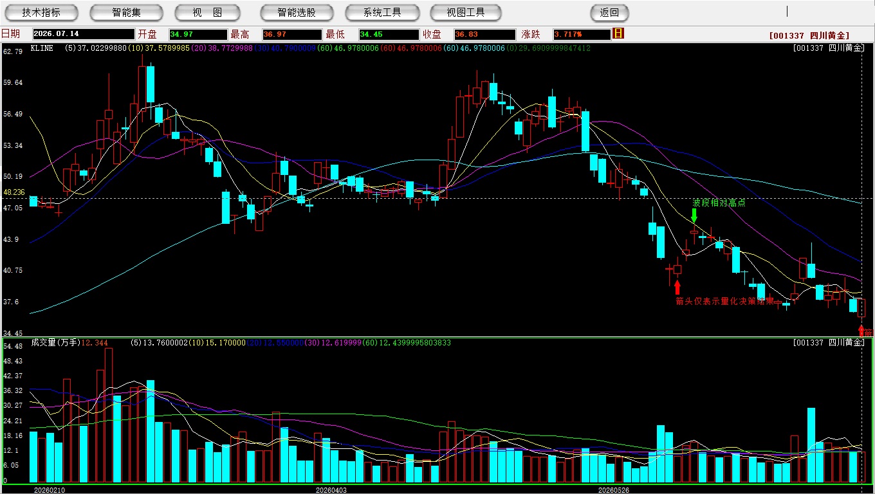This screenshot has width=875, height=494.
Task: Click the volume value 12.344
Action: point(95,343)
